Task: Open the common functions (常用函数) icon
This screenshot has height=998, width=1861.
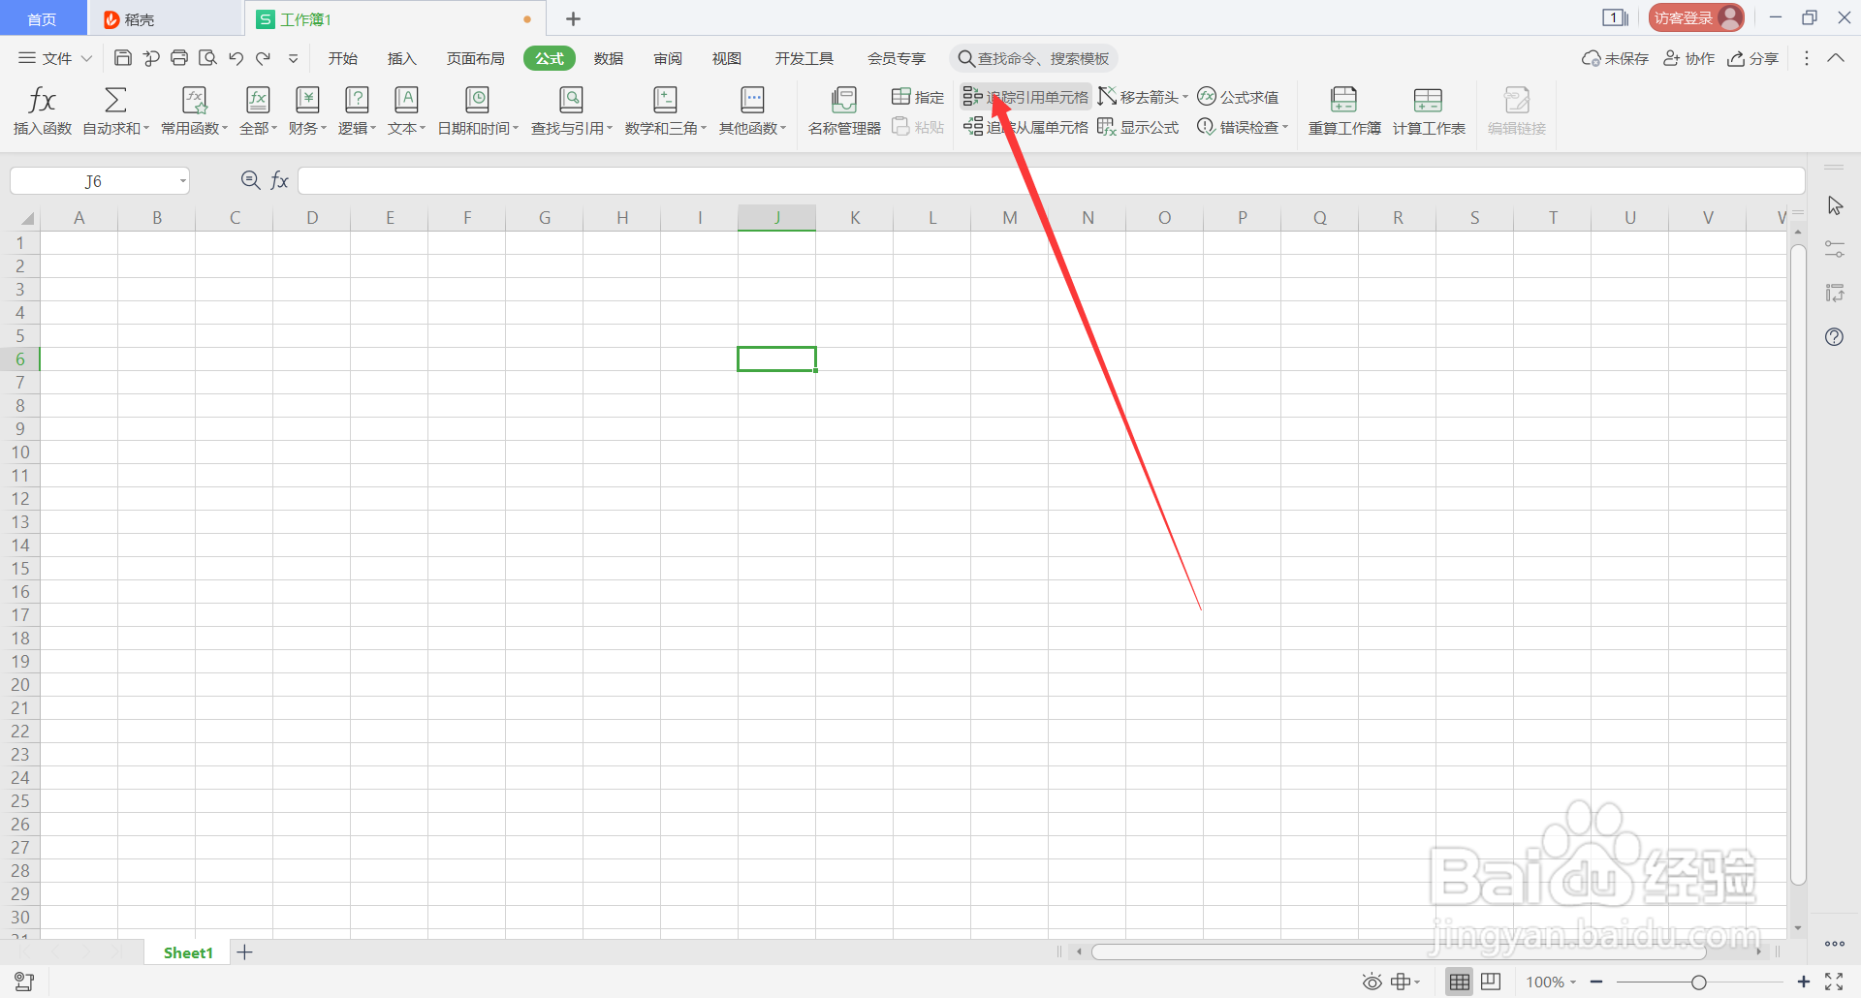Action: point(195,99)
